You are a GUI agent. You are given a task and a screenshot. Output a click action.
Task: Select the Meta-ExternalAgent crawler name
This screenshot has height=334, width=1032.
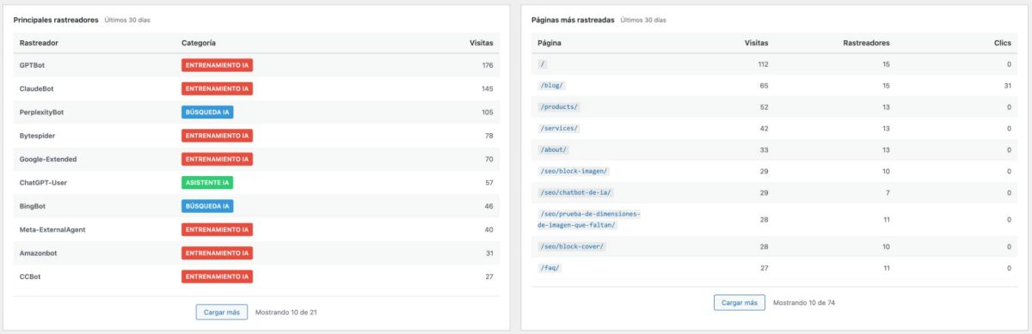52,229
